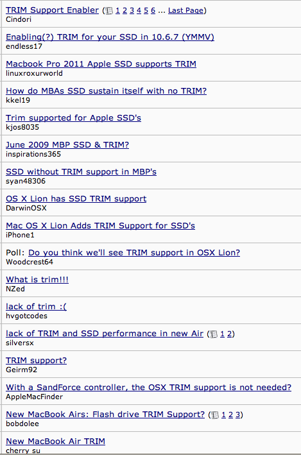
Task: Open What is trim!!! thread
Action: 37,280
